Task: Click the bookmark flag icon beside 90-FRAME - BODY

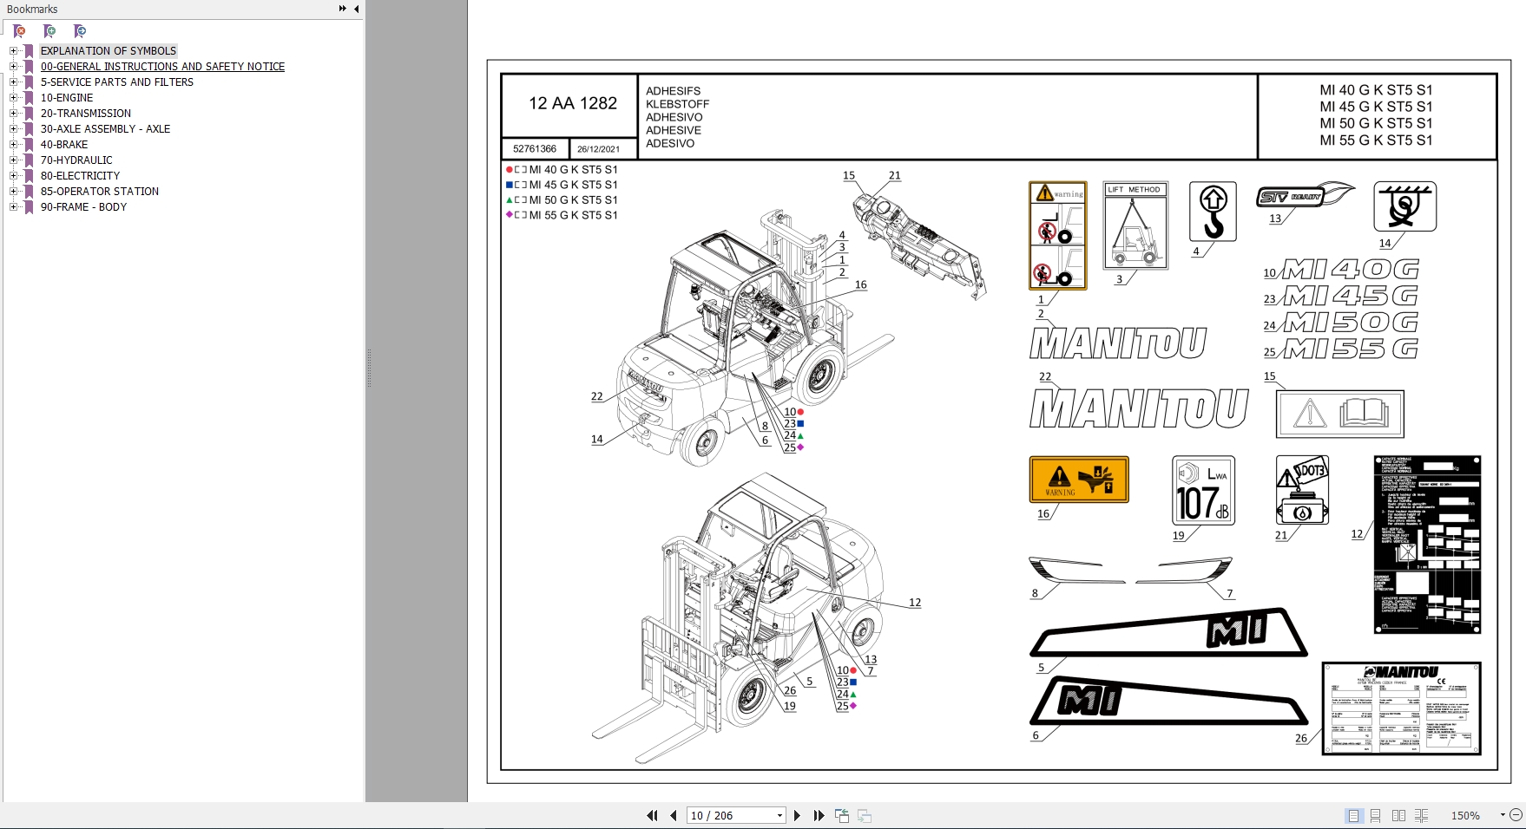Action: coord(29,207)
